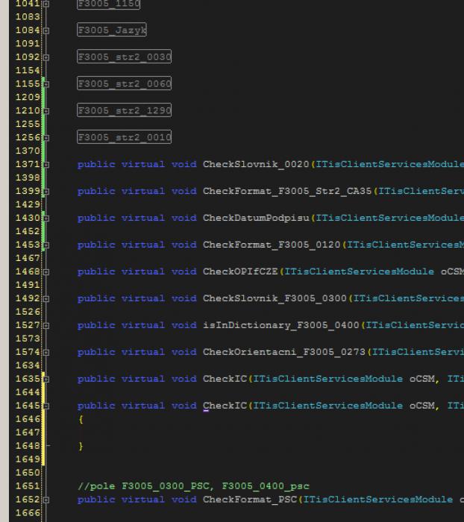Expand the fold at line 1092
Image resolution: width=464 pixels, height=522 pixels.
coord(46,57)
